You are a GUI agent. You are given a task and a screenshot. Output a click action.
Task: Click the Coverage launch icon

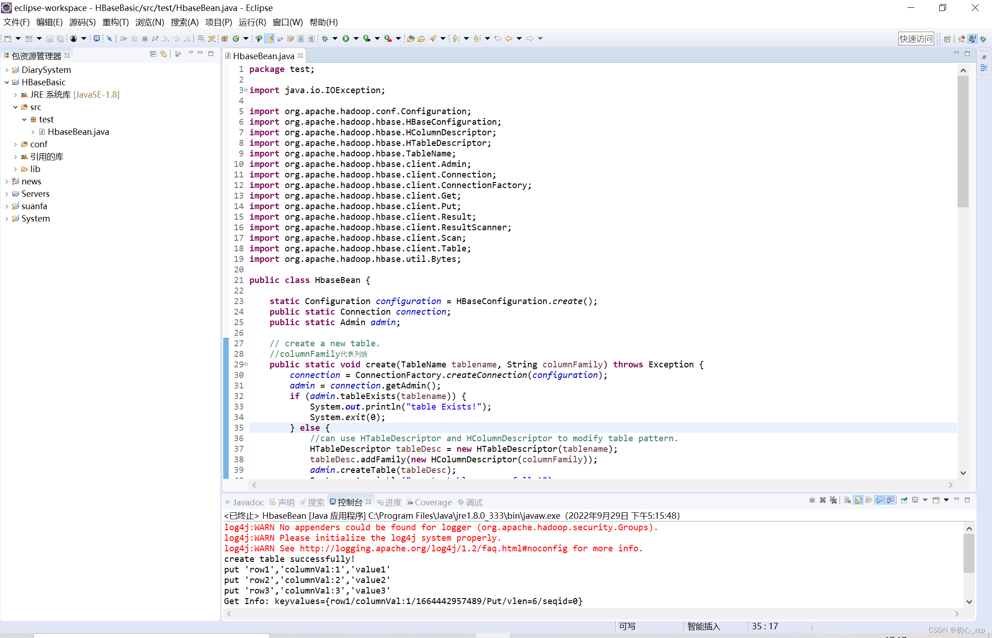click(366, 39)
